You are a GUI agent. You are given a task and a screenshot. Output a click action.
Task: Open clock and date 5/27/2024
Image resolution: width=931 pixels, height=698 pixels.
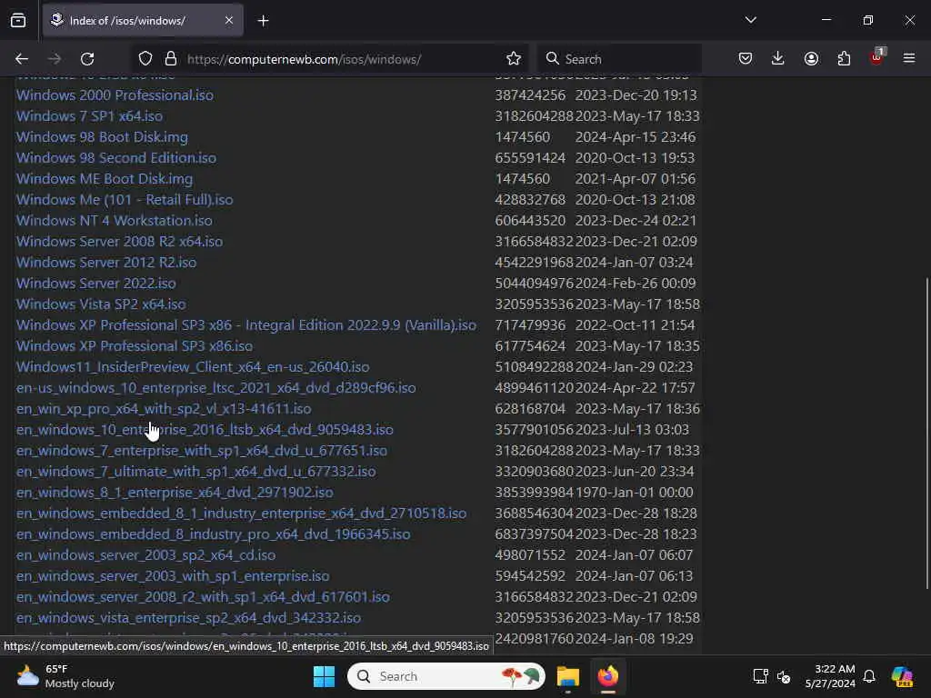(x=830, y=676)
